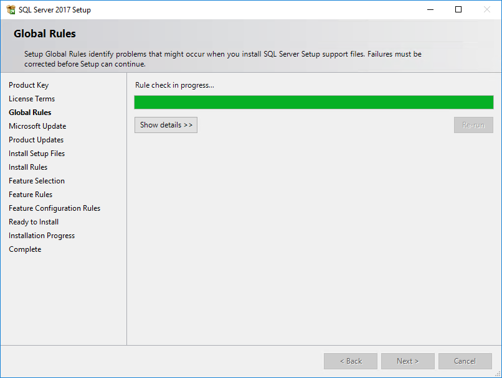502x378 pixels.
Task: Select Global Rules in the sidebar
Action: (30, 113)
